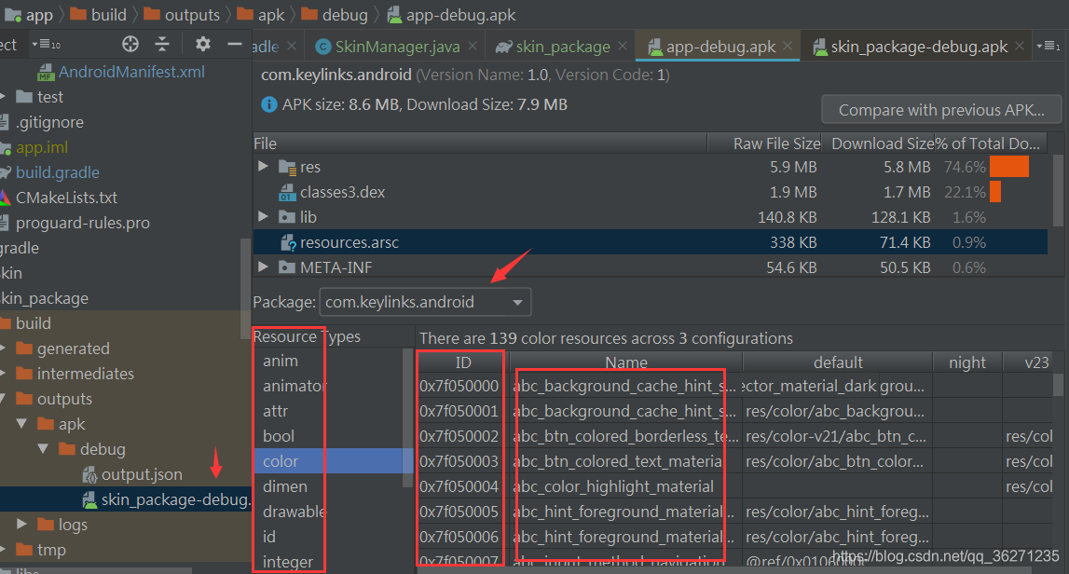Expand the res folder in APK viewer
The image size is (1069, 574).
click(x=264, y=167)
